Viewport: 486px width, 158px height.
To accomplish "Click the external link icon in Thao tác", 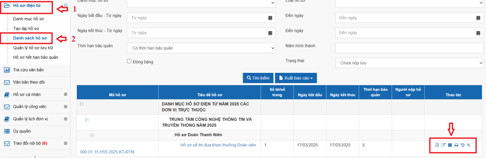I will (443, 145).
